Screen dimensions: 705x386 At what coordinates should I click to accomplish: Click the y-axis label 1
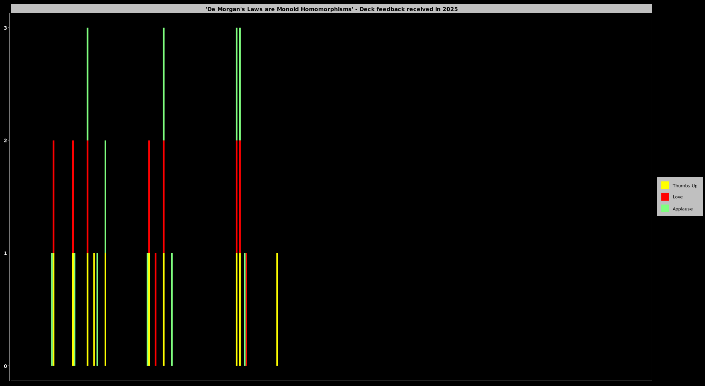point(5,253)
